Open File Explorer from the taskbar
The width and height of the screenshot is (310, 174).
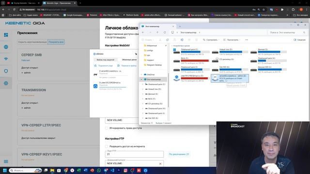point(52,170)
